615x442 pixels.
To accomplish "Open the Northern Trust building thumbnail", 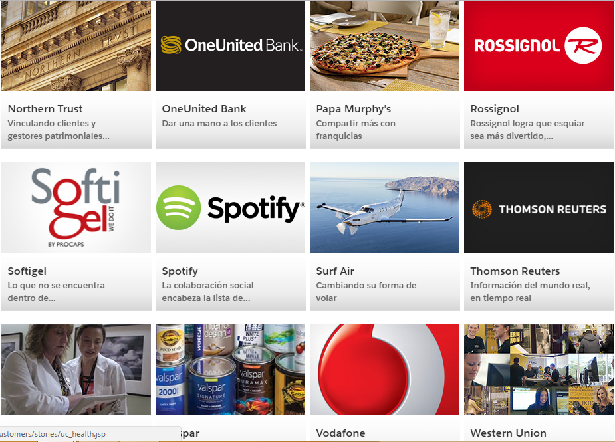I will click(76, 45).
